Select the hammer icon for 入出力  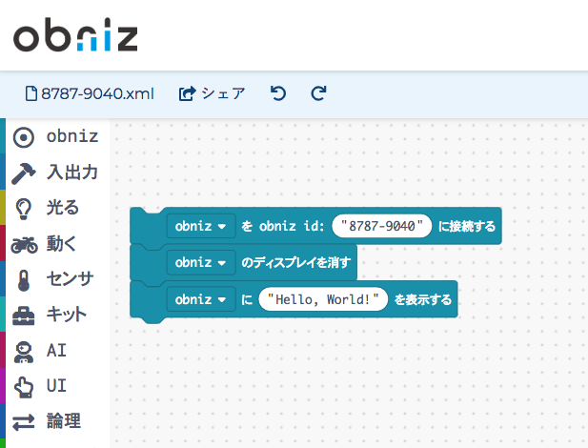pos(24,173)
